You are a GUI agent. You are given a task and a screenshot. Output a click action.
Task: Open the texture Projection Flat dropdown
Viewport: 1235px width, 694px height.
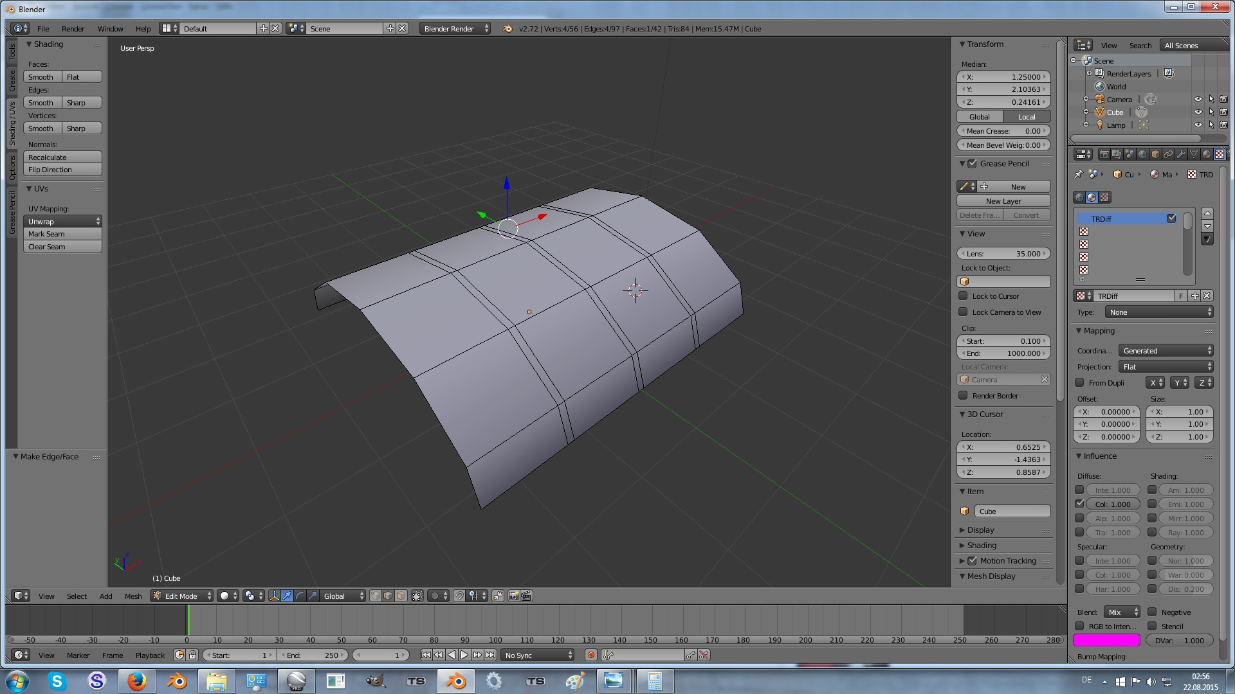pos(1166,367)
